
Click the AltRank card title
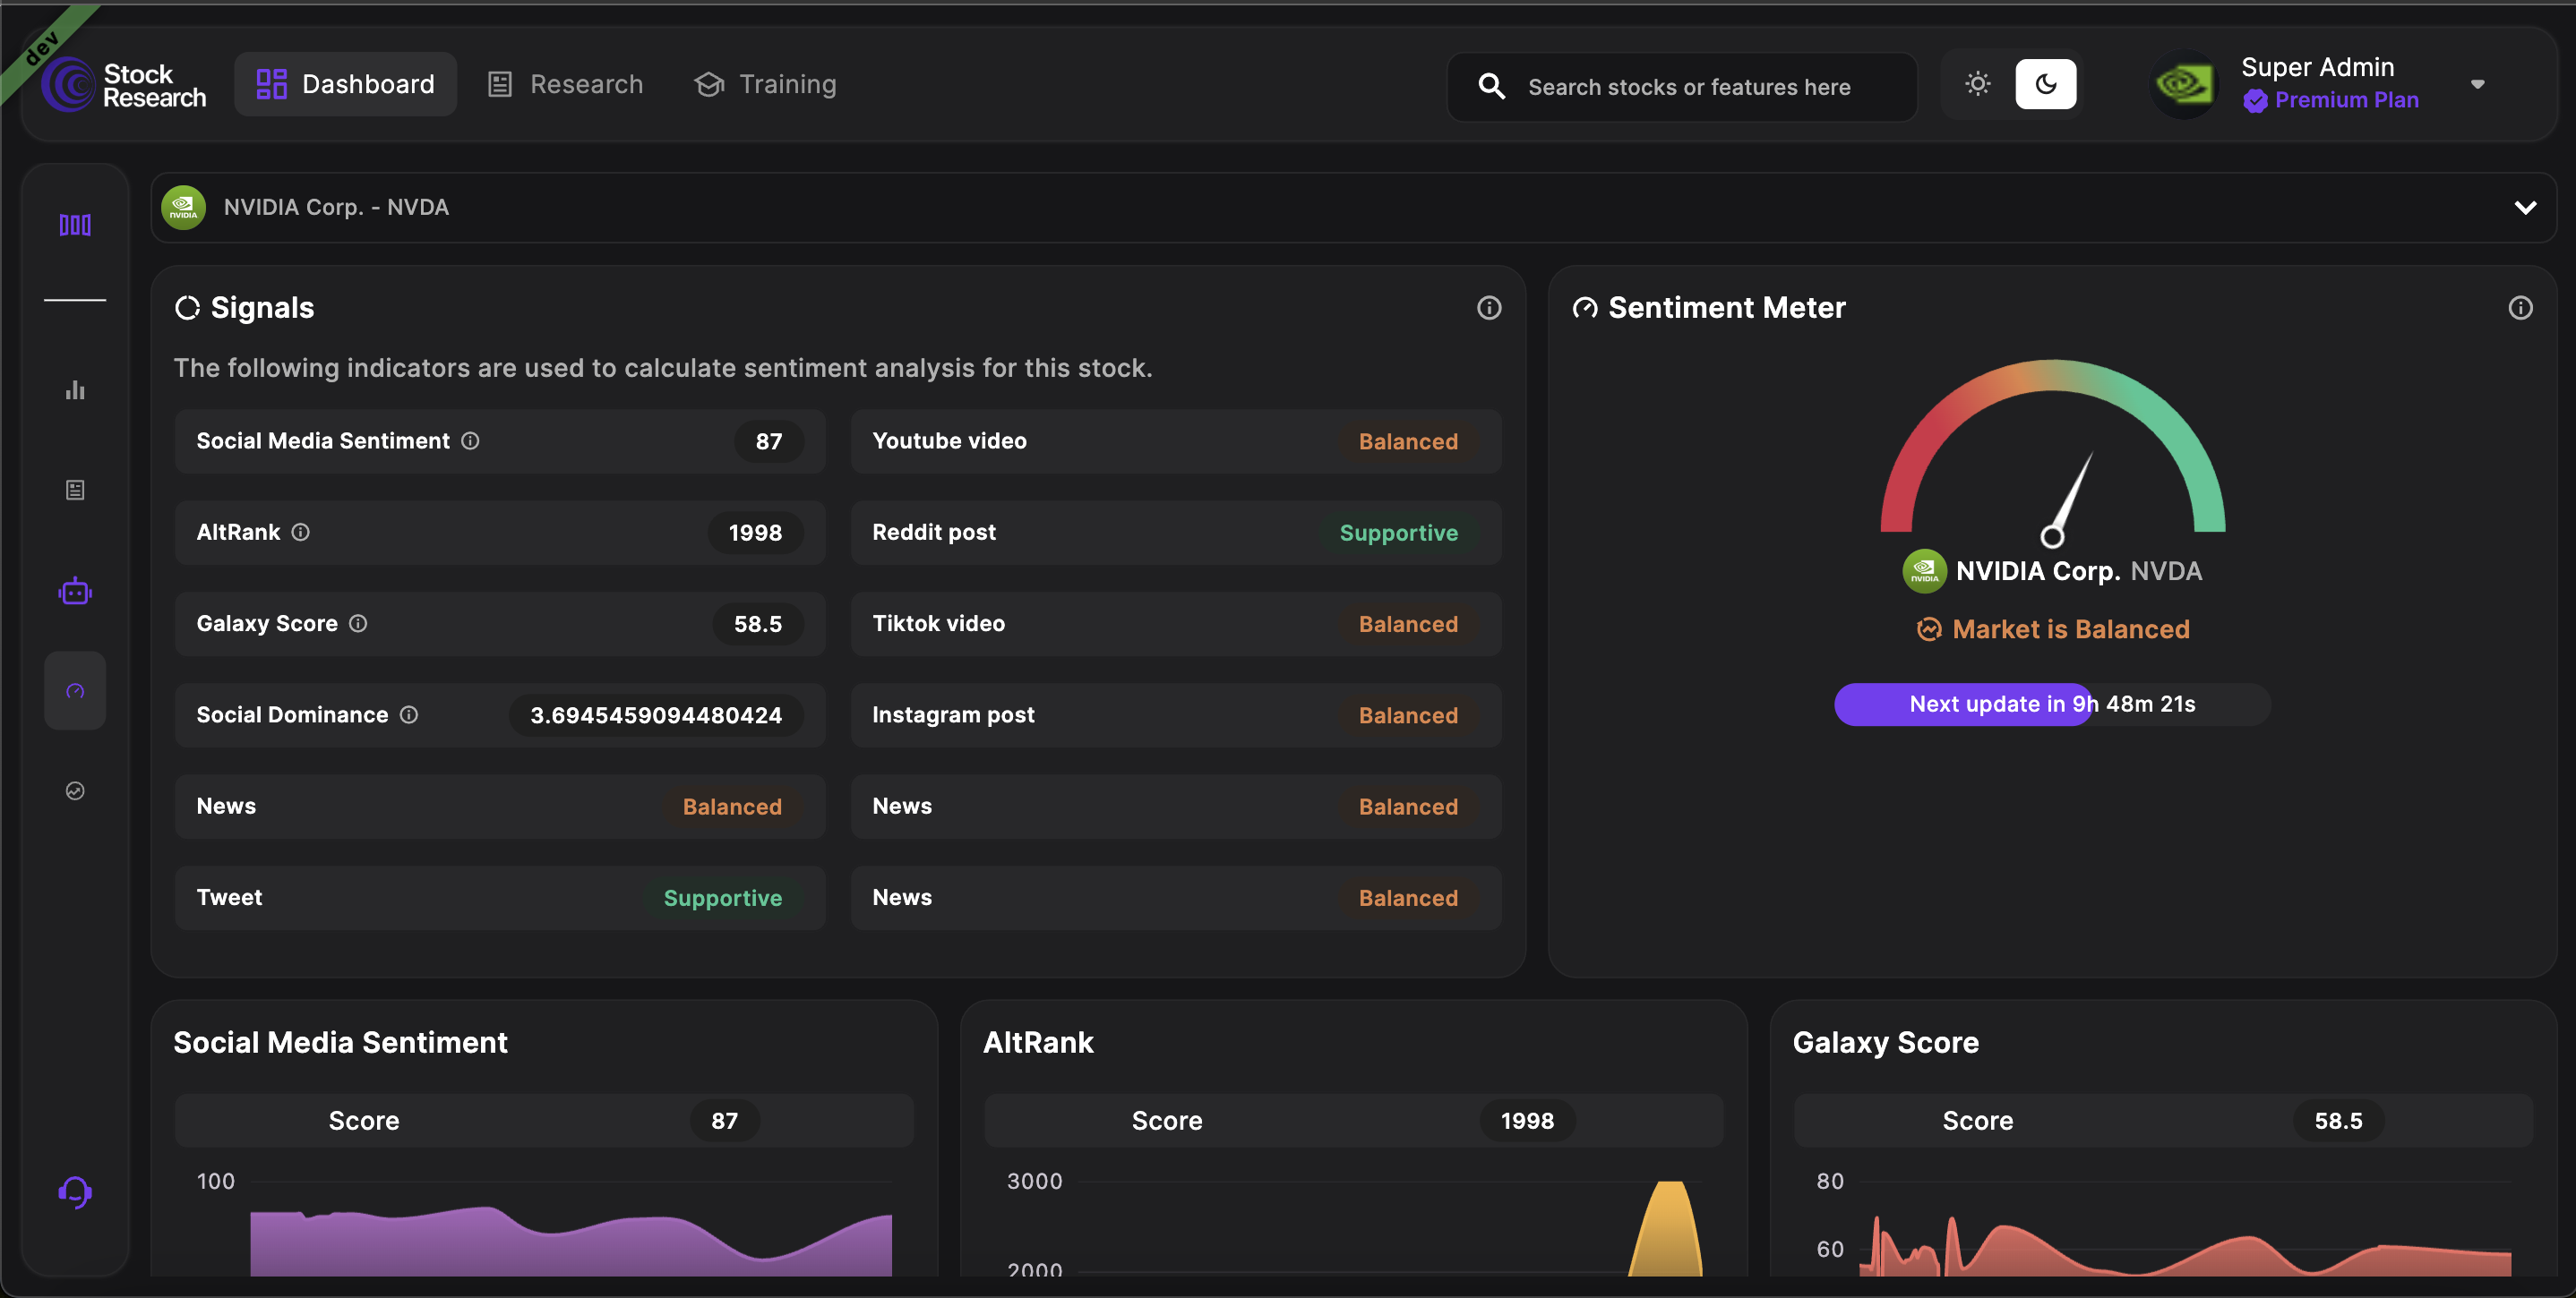1038,1042
